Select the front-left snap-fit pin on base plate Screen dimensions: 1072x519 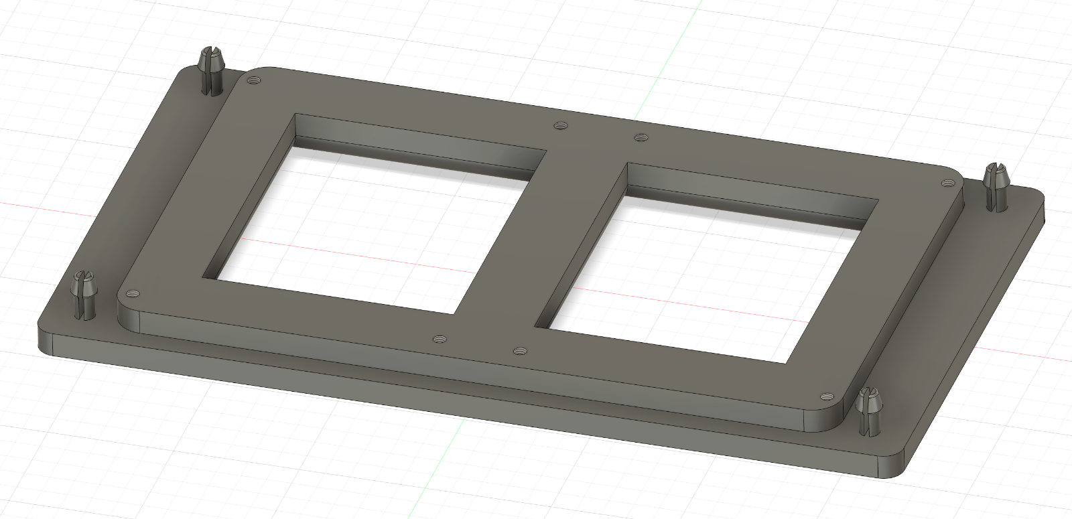point(84,295)
